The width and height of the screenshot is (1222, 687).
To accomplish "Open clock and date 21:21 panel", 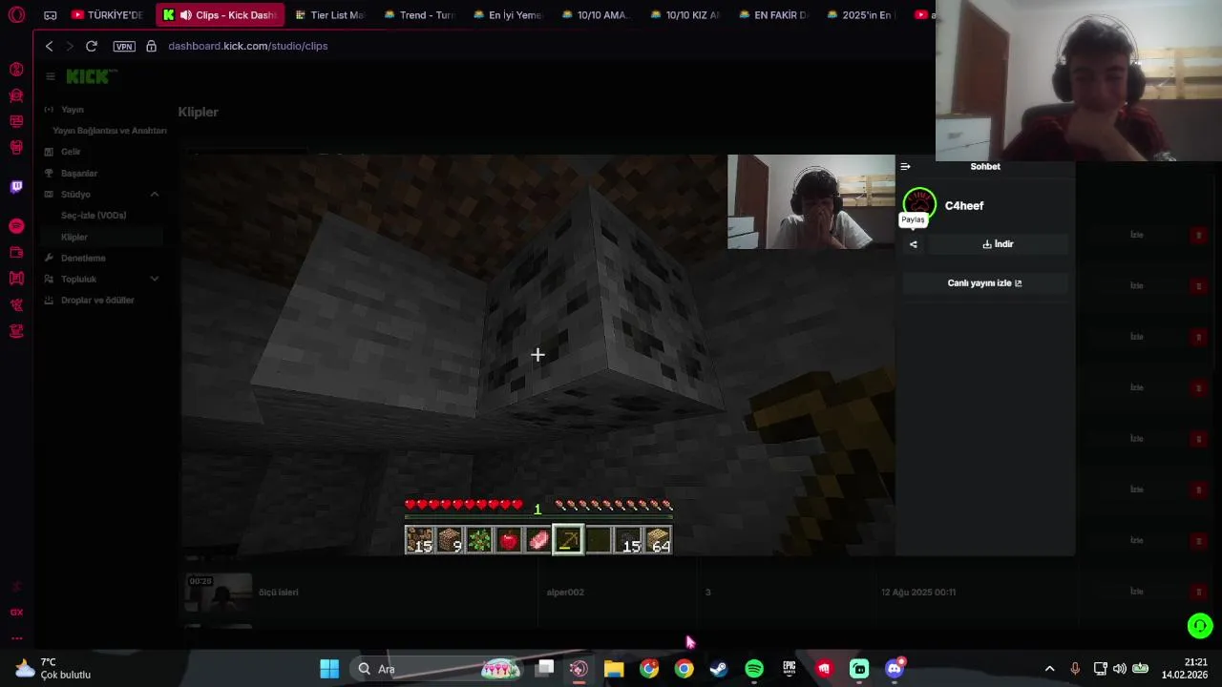I will click(1184, 669).
